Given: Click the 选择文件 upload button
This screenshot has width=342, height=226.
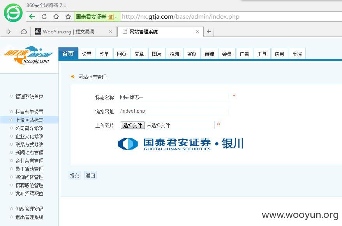Looking at the screenshot, I should [132, 125].
